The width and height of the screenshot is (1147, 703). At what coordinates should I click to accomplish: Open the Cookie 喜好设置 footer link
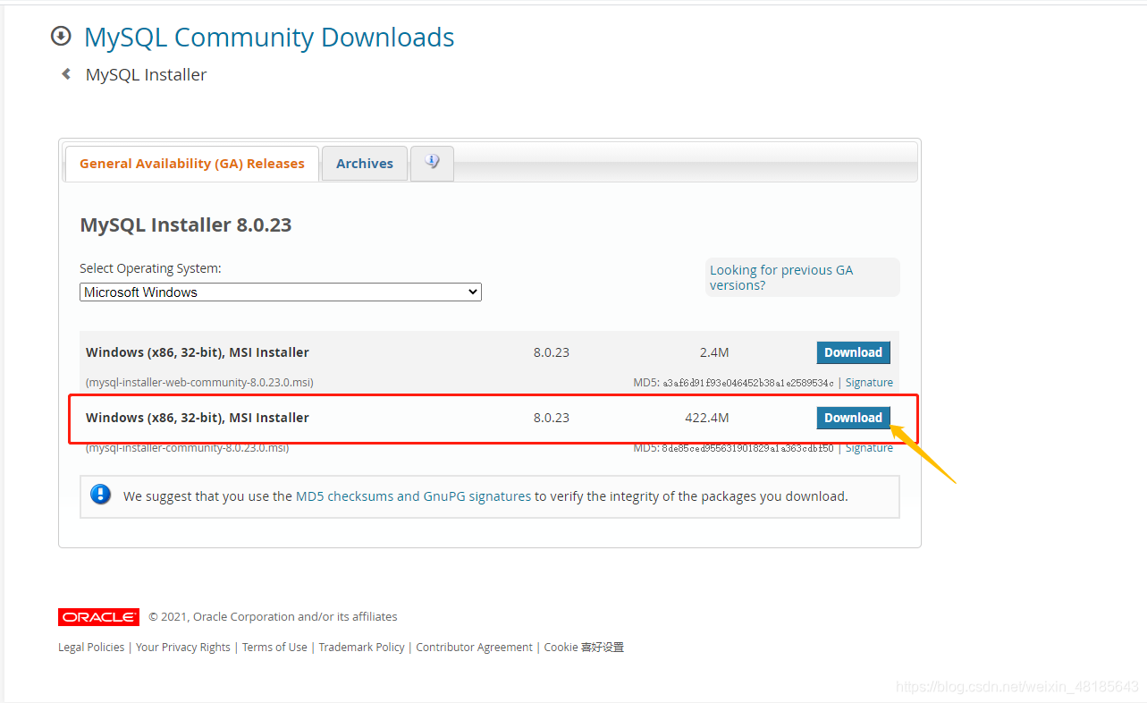point(584,648)
